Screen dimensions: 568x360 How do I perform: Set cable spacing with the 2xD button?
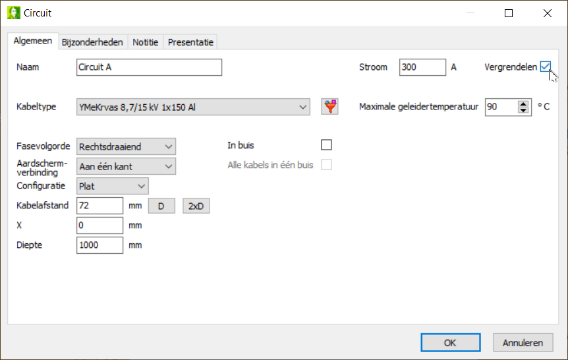(x=196, y=206)
